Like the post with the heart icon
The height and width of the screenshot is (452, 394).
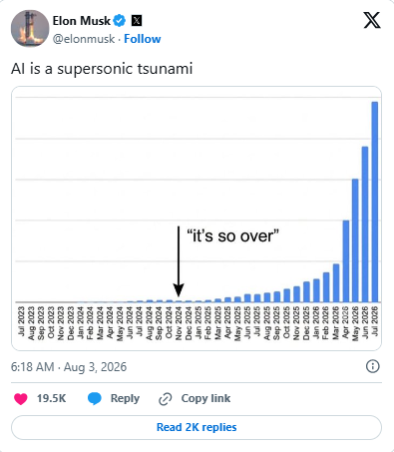[20, 398]
